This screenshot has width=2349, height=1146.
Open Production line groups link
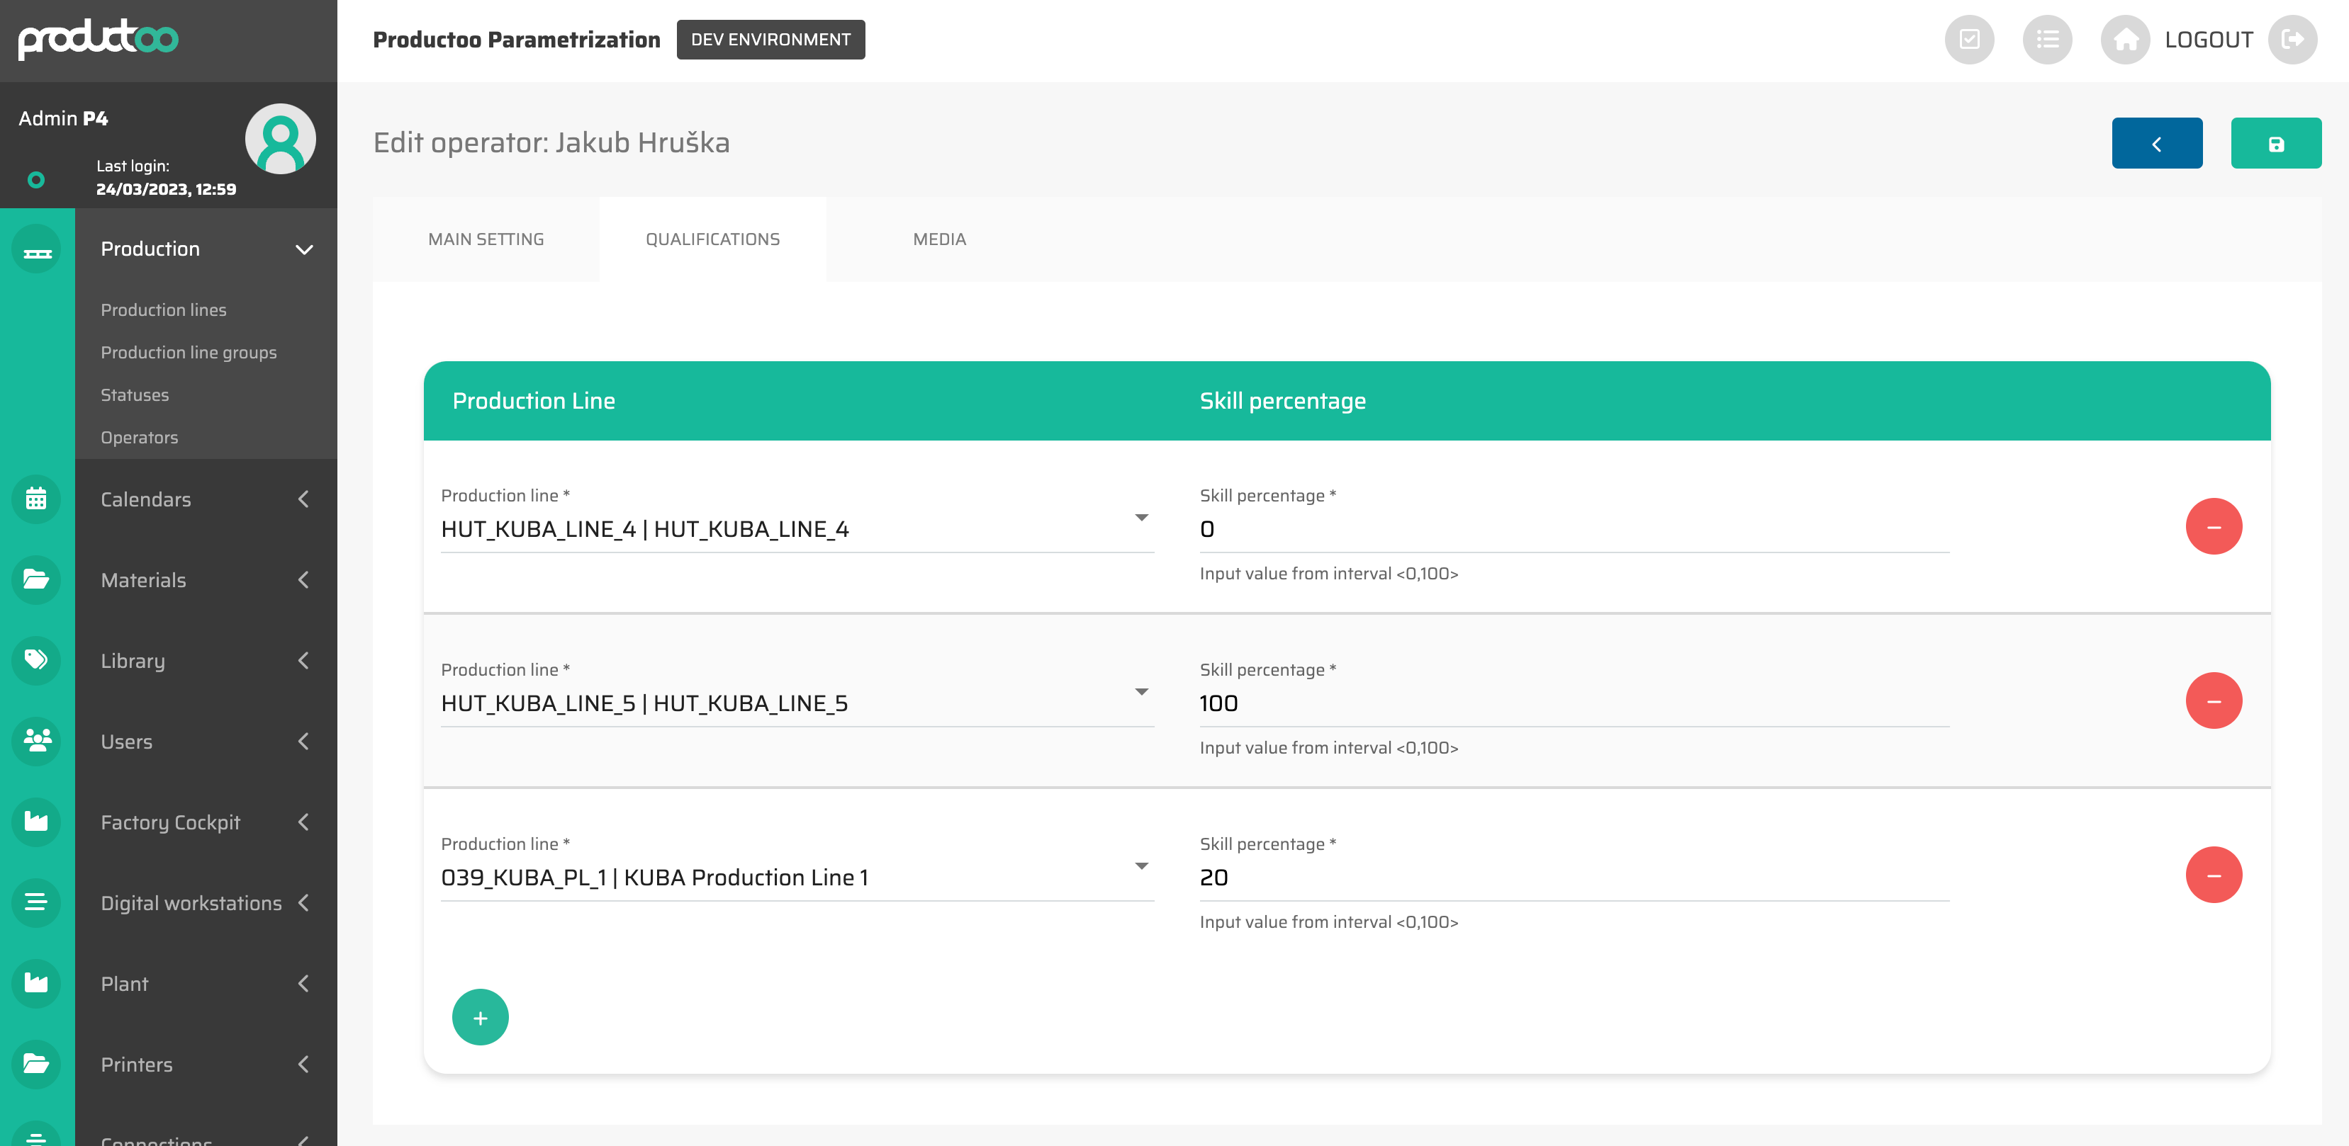tap(189, 353)
